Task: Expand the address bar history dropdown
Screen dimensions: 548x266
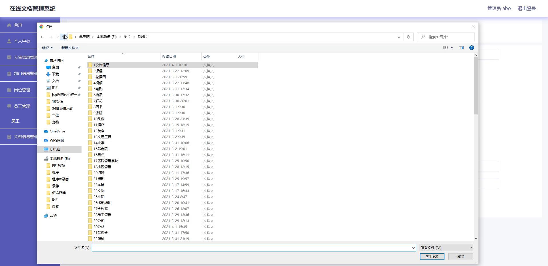Action: coord(399,37)
